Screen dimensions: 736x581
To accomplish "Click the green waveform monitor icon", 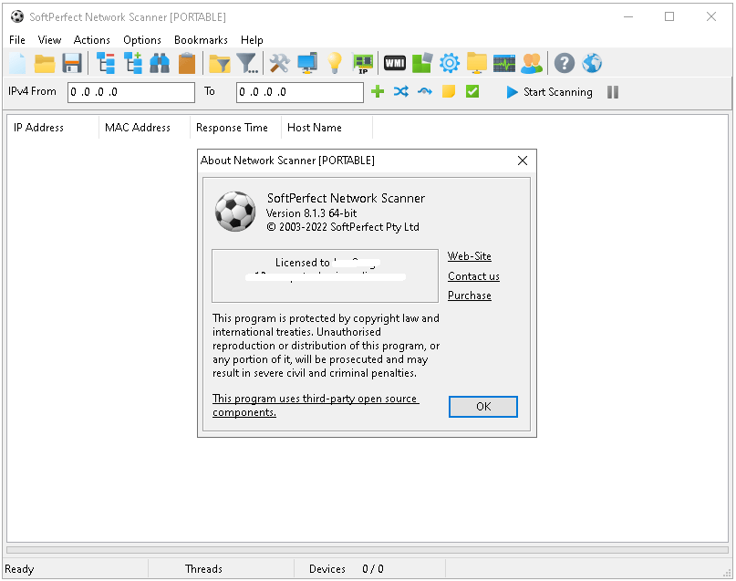I will (x=504, y=63).
